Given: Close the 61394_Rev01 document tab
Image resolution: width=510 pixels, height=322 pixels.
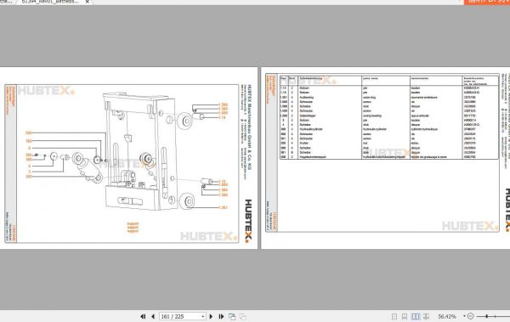Looking at the screenshot, I should pyautogui.click(x=88, y=2).
